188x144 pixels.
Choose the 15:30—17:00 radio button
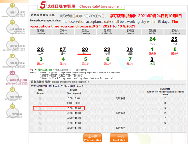(x=40, y=123)
